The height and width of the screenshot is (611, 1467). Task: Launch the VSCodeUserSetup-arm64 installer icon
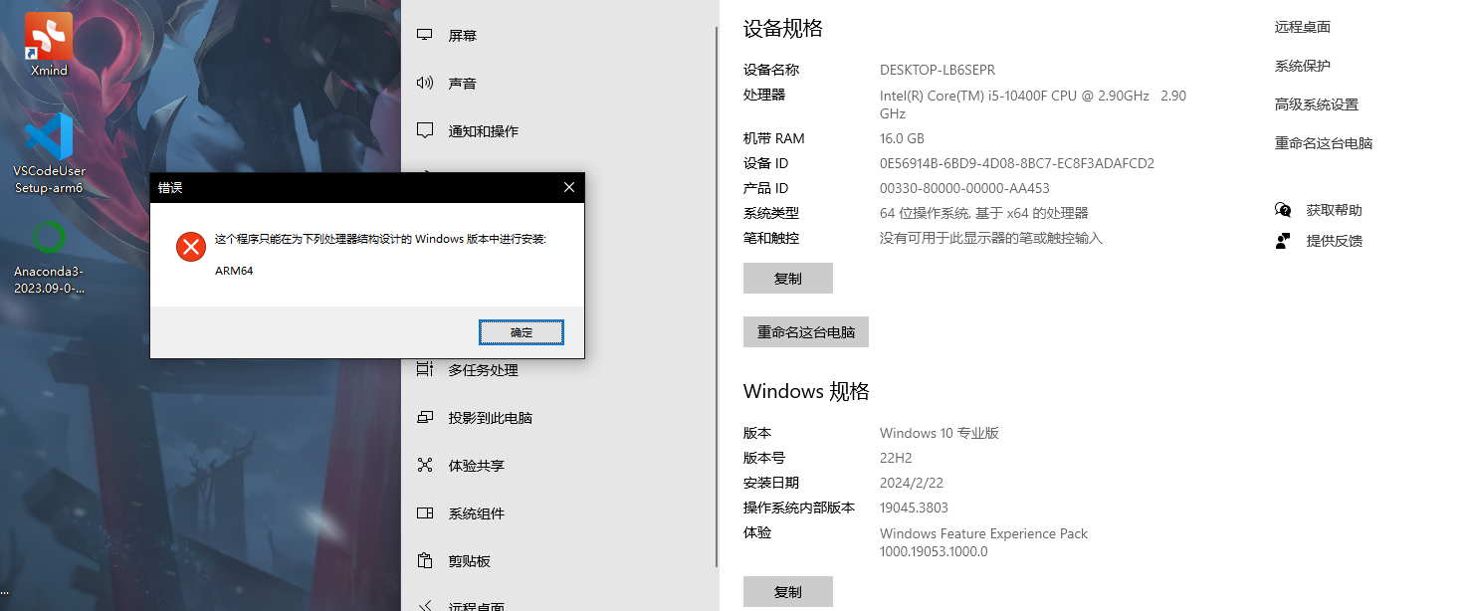(49, 153)
